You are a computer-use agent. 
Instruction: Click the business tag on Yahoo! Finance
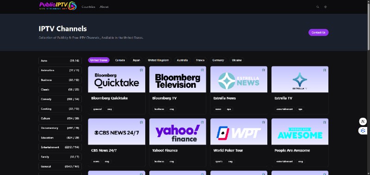coord(159,162)
